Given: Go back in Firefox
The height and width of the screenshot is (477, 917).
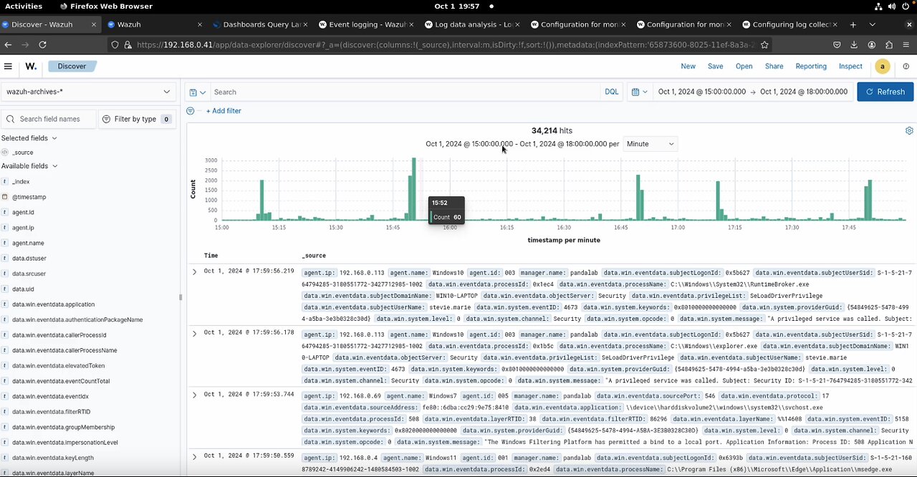Looking at the screenshot, I should point(8,44).
